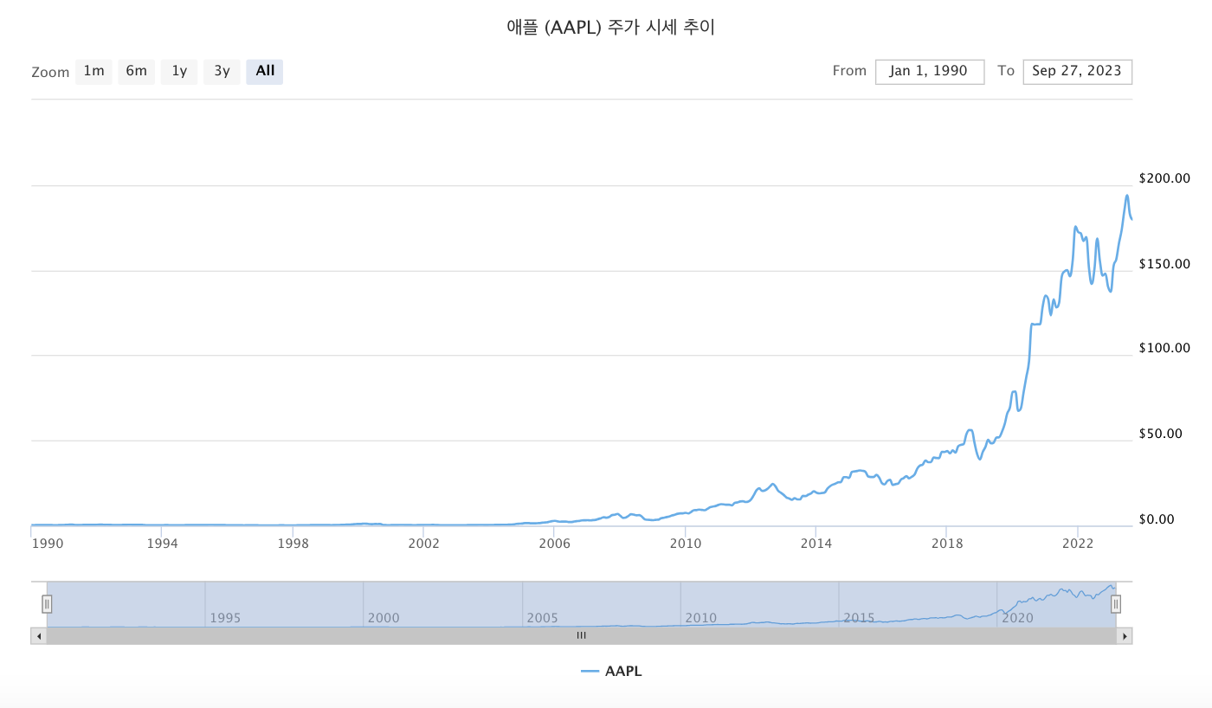This screenshot has height=708, width=1212.
Task: Open the To date field
Action: [x=1077, y=72]
